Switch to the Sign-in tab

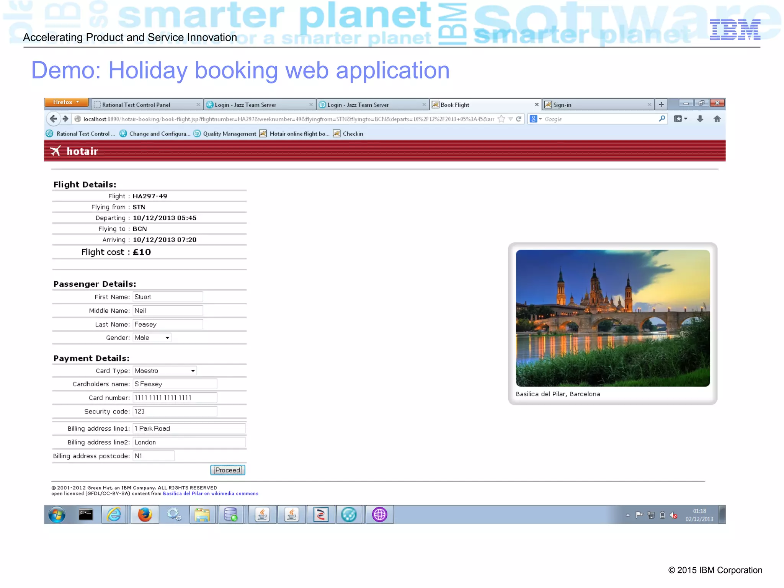point(598,105)
